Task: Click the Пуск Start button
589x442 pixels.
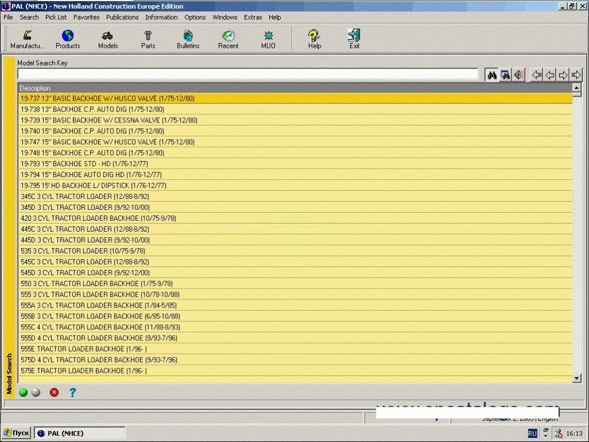Action: pyautogui.click(x=16, y=433)
